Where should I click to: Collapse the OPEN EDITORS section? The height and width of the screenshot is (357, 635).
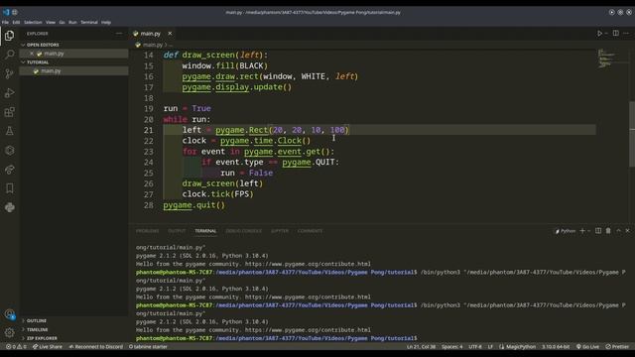point(43,45)
